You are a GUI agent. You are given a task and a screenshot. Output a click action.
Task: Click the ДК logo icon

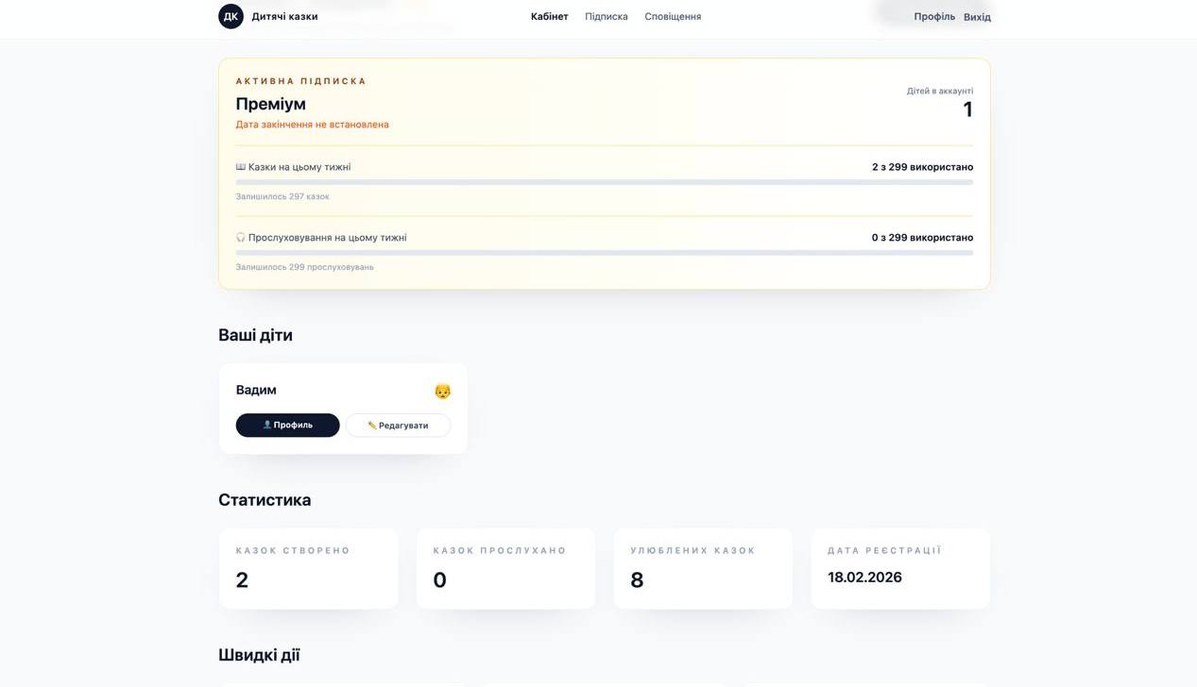click(x=230, y=14)
